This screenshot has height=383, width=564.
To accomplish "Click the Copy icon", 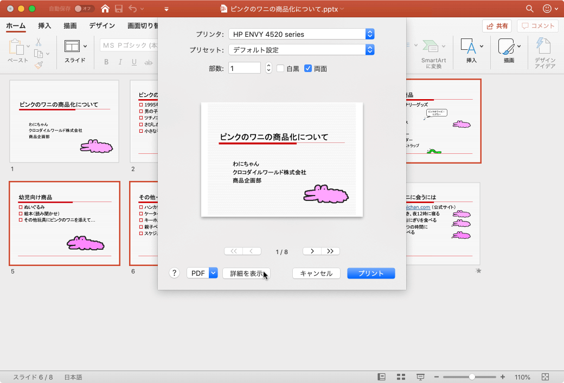I will [x=38, y=54].
